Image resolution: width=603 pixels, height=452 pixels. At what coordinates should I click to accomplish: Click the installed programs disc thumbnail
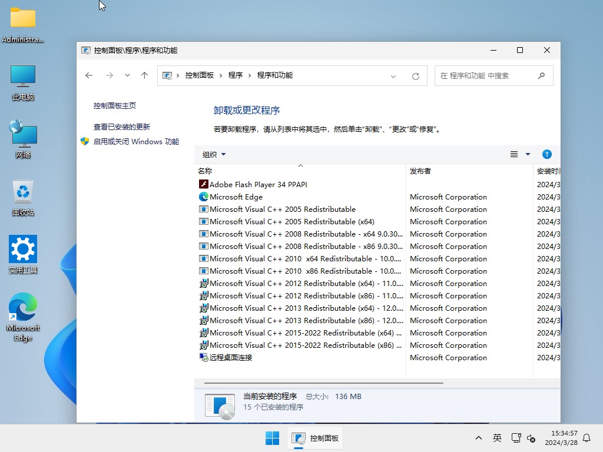click(x=220, y=406)
